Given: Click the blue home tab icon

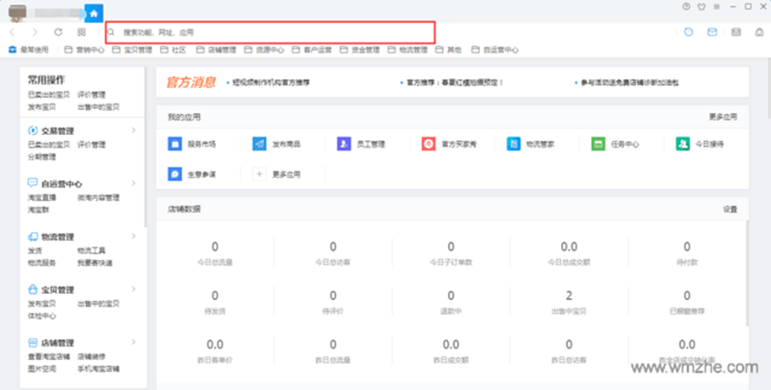Looking at the screenshot, I should [94, 13].
